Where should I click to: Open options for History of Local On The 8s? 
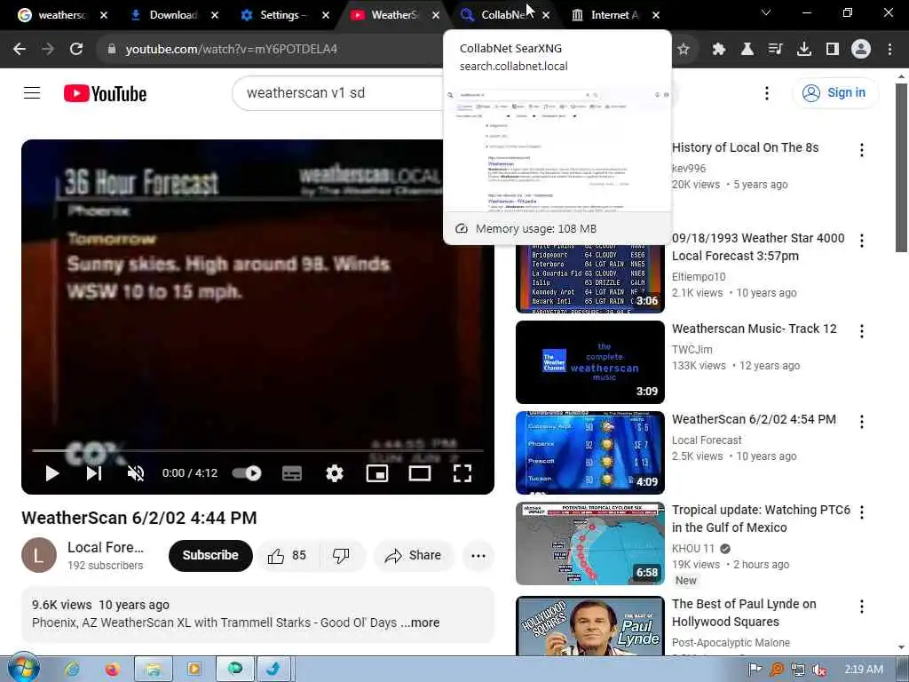click(x=861, y=150)
